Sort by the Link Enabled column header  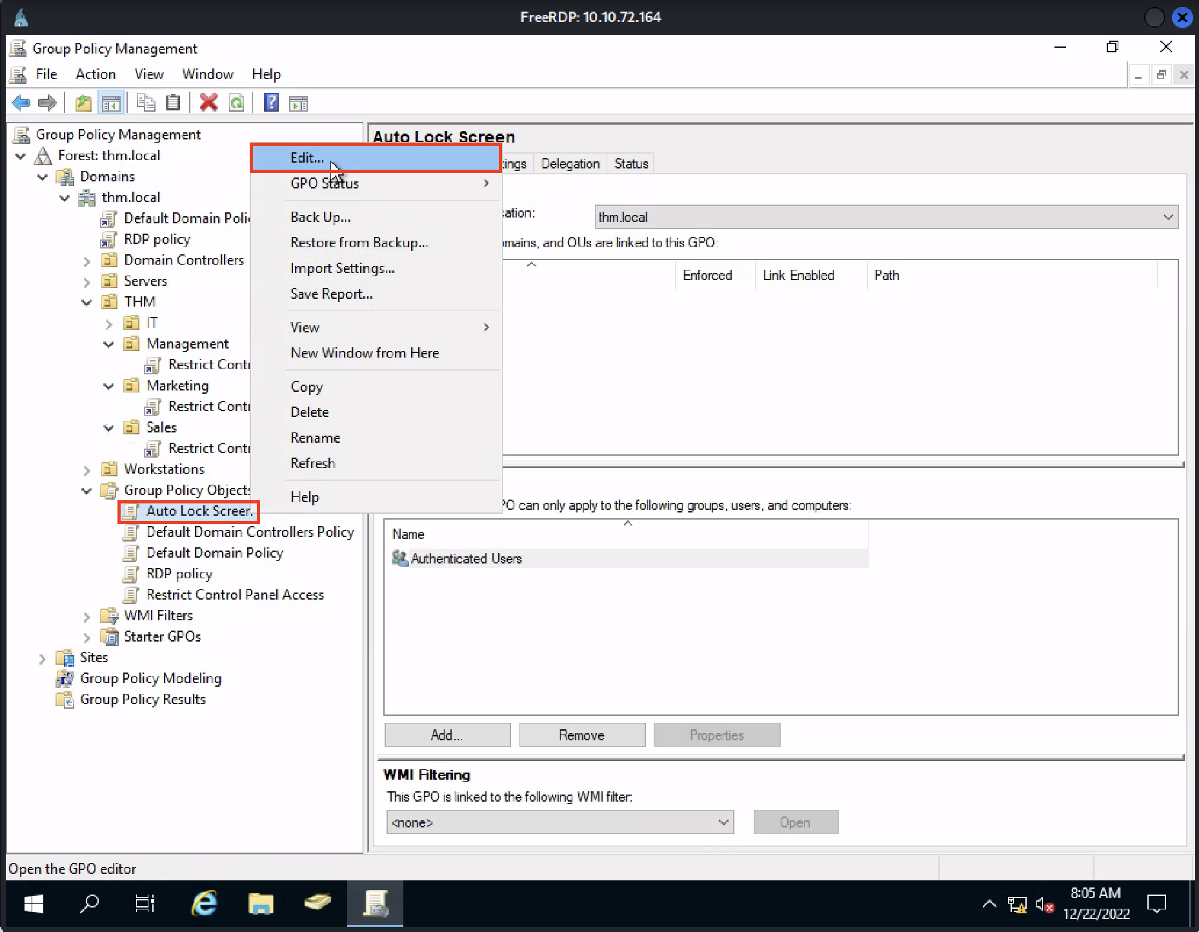pyautogui.click(x=811, y=275)
